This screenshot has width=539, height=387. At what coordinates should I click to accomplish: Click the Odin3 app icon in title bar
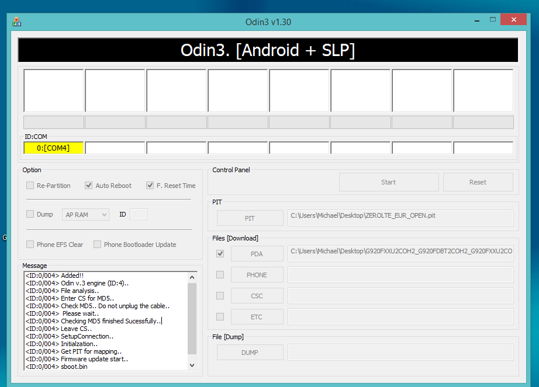coord(16,22)
